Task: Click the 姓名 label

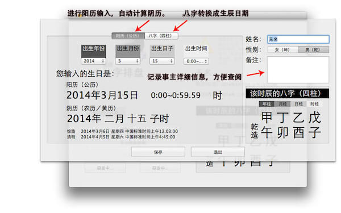Action: [253, 39]
